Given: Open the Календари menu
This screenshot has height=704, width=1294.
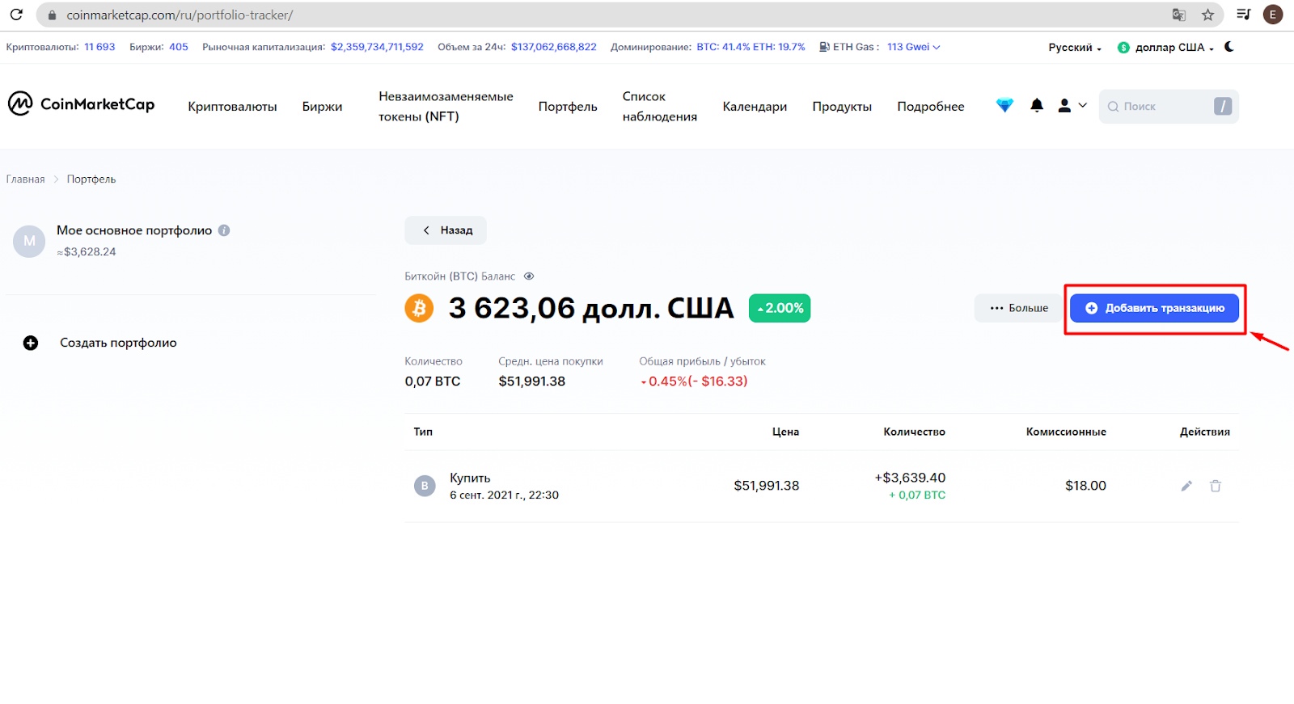Looking at the screenshot, I should click(755, 107).
